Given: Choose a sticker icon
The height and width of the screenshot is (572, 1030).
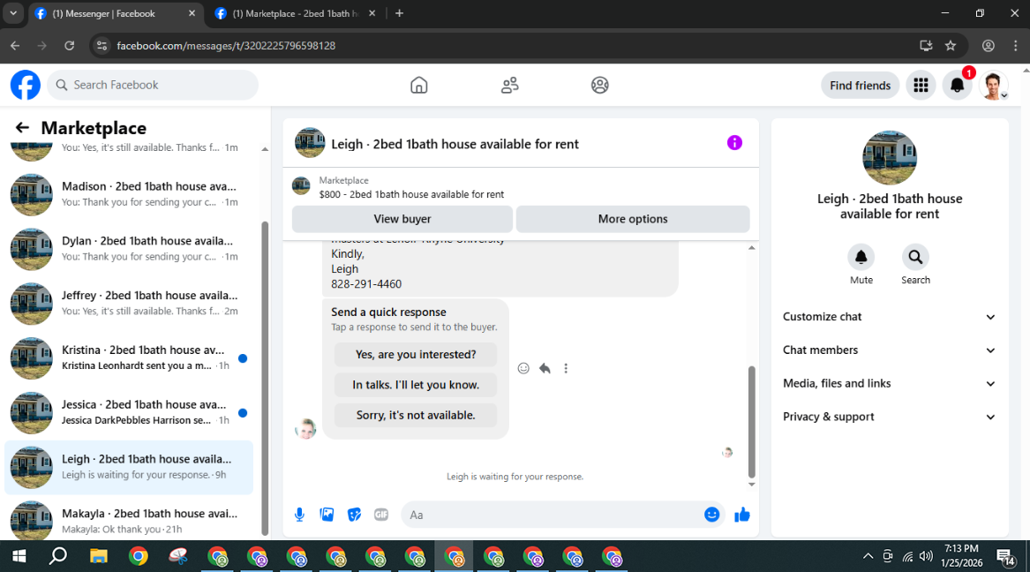Looking at the screenshot, I should pos(354,515).
